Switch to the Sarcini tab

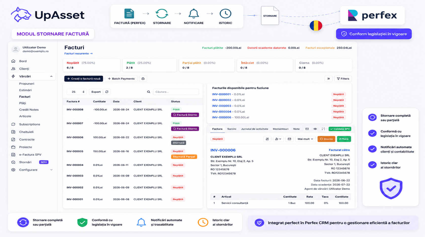231,129
